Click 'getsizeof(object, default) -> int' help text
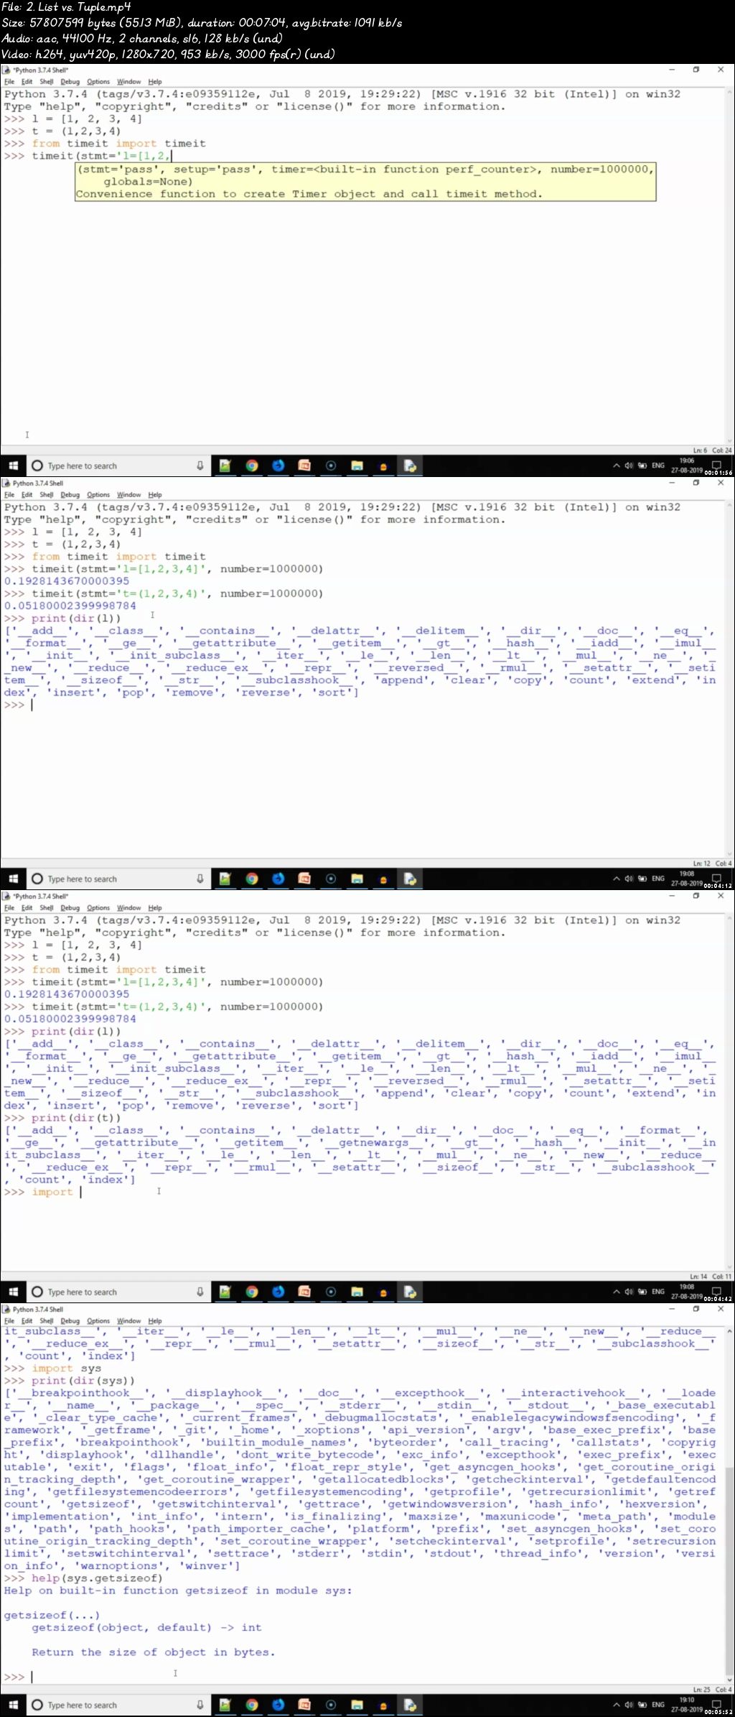 [146, 1628]
